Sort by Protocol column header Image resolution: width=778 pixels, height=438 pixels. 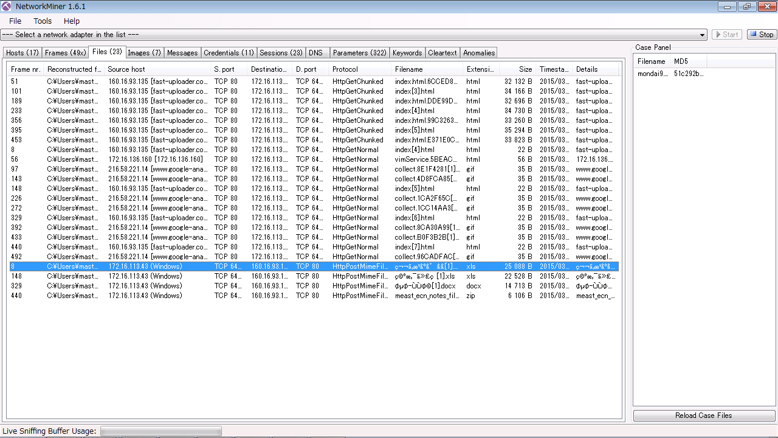[x=360, y=69]
